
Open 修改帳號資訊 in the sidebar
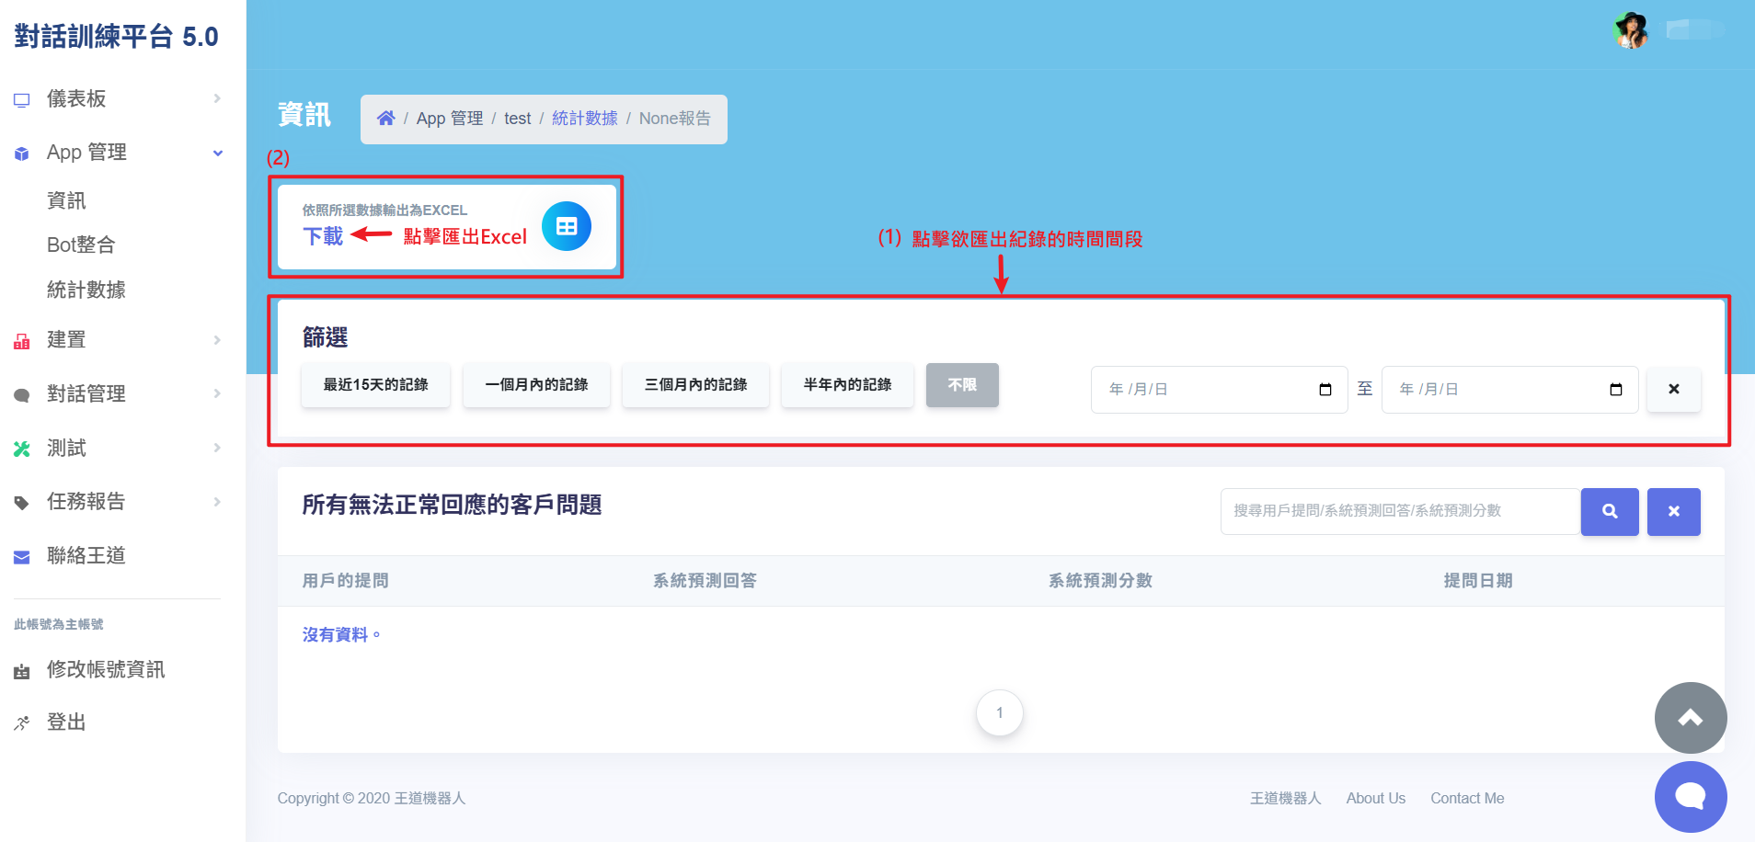coord(106,669)
